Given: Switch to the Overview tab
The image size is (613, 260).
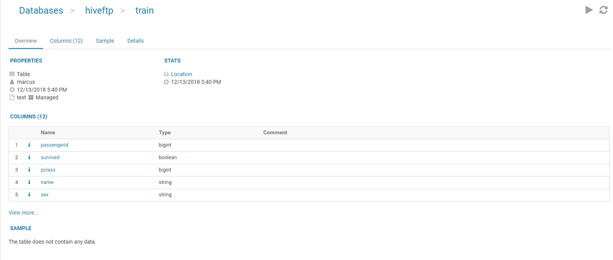Looking at the screenshot, I should (26, 40).
